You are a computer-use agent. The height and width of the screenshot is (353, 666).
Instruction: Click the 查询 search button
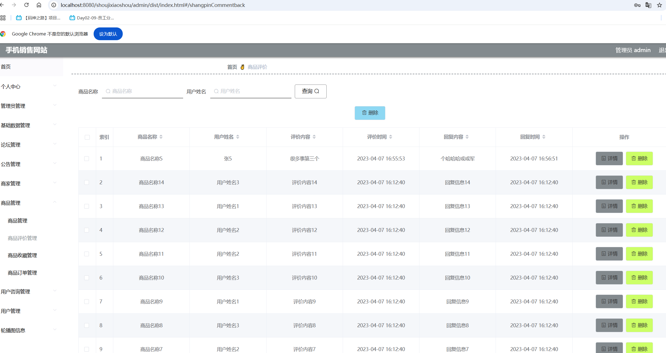tap(310, 91)
